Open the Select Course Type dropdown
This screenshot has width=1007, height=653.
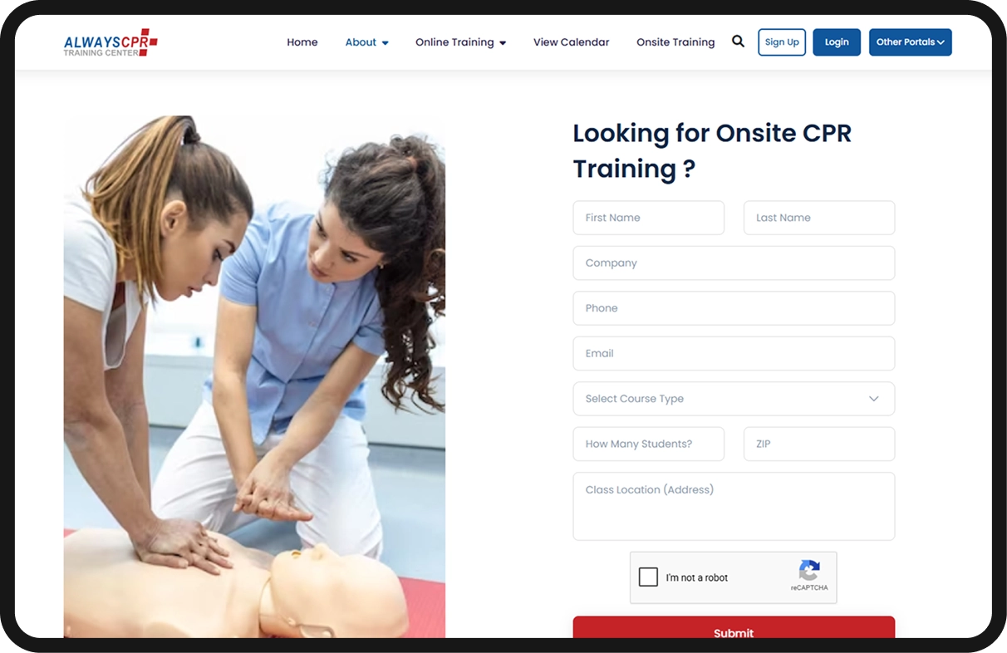pyautogui.click(x=734, y=399)
